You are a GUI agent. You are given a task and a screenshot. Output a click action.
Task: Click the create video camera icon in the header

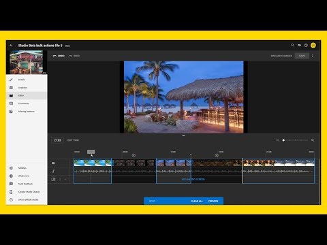[299, 45]
